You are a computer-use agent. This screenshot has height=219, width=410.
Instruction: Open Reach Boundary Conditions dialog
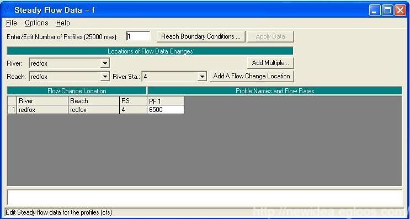click(x=201, y=36)
